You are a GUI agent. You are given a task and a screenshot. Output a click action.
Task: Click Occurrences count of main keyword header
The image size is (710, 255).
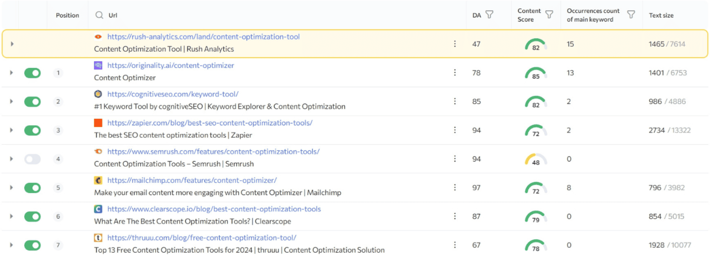(593, 15)
